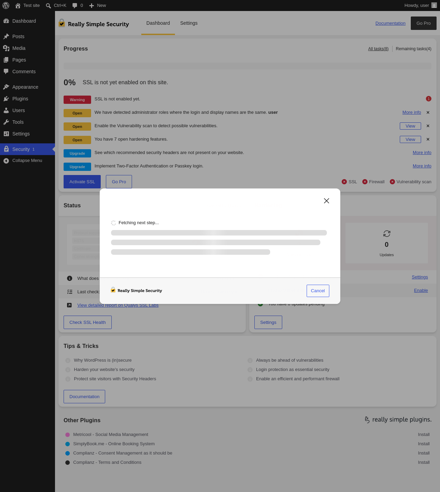The height and width of the screenshot is (492, 440).
Task: Click the Go Pro button beside Activate SSL
Action: click(x=119, y=182)
